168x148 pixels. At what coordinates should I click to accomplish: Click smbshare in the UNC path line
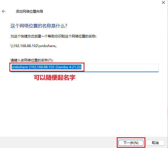(47, 46)
